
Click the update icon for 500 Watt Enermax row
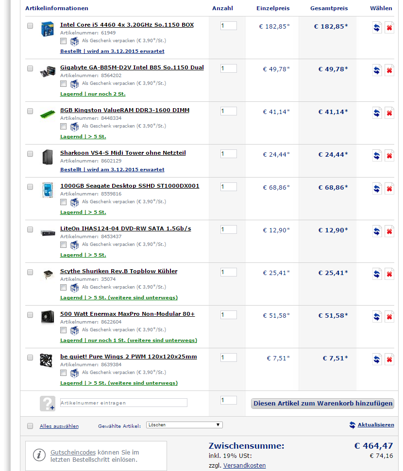377,317
